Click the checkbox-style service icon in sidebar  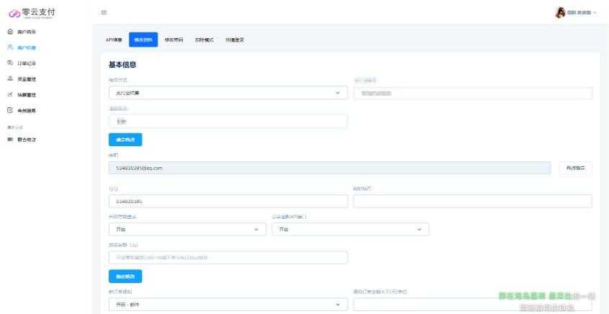pos(10,111)
